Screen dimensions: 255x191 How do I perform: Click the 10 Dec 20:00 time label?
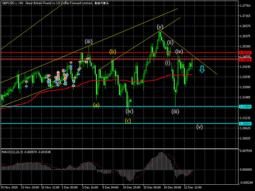pos(132,187)
